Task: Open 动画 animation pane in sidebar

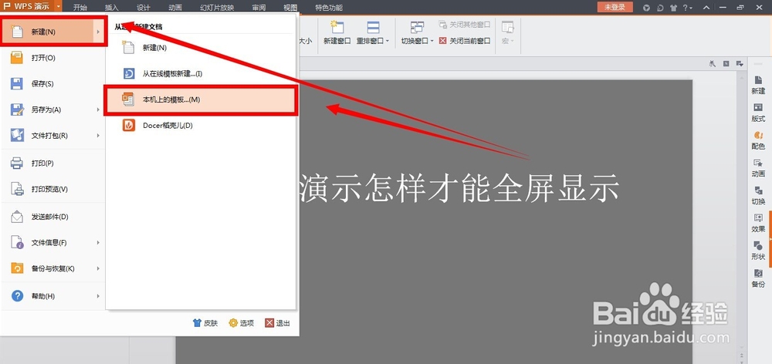Action: (x=758, y=168)
